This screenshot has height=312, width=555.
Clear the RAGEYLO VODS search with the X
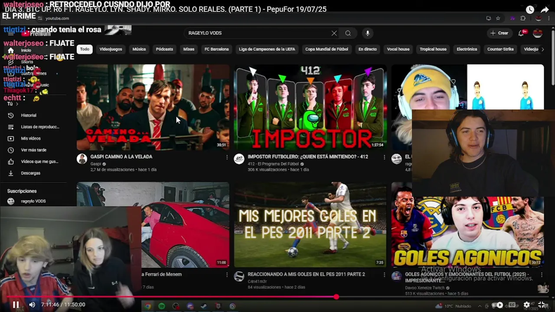(x=334, y=33)
